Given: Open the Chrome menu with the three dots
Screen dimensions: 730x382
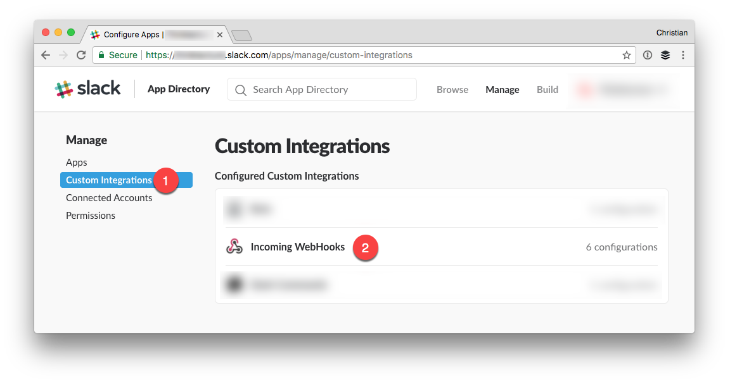Looking at the screenshot, I should pos(683,55).
